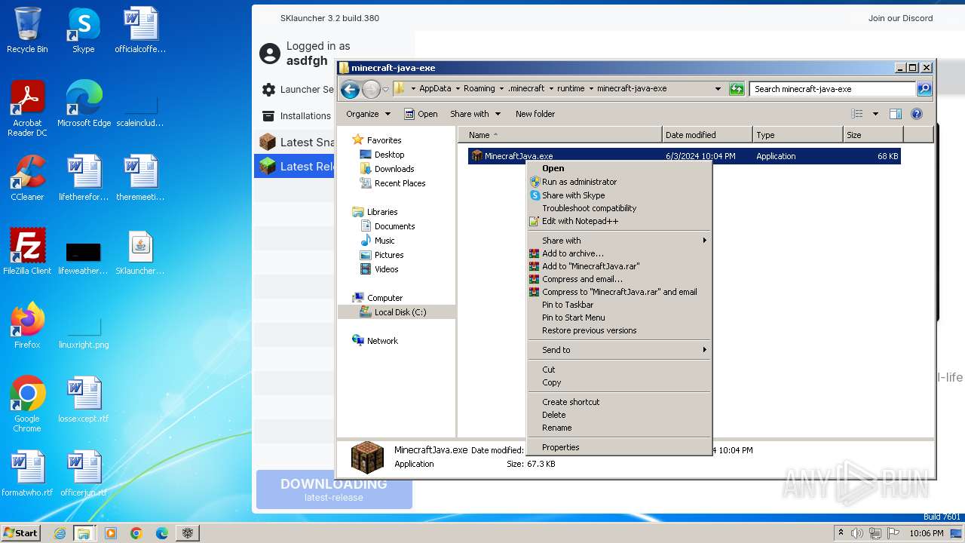Show hidden tray icons arrow
965x543 pixels.
tap(841, 533)
